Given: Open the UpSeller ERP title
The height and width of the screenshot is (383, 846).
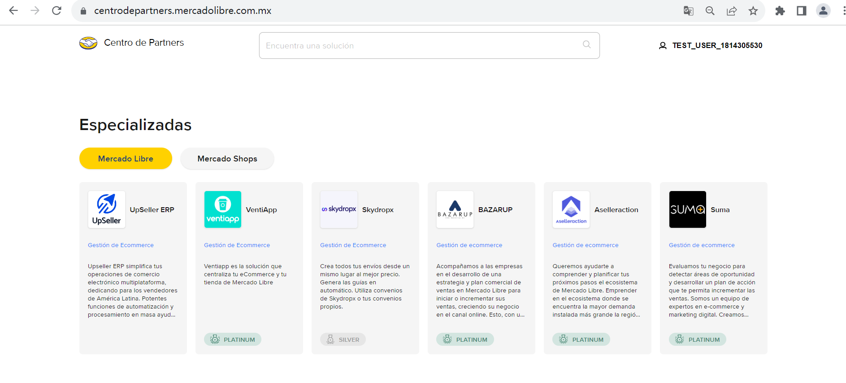Looking at the screenshot, I should point(152,209).
